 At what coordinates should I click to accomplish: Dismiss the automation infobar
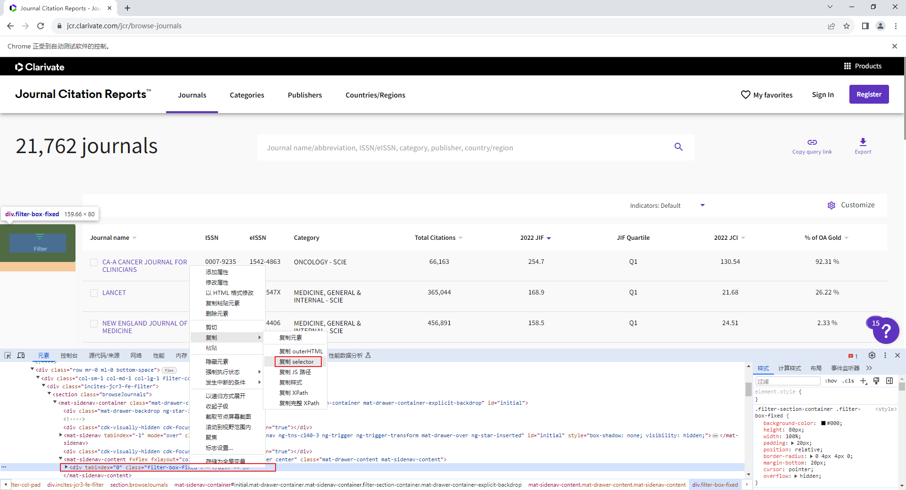coord(894,46)
